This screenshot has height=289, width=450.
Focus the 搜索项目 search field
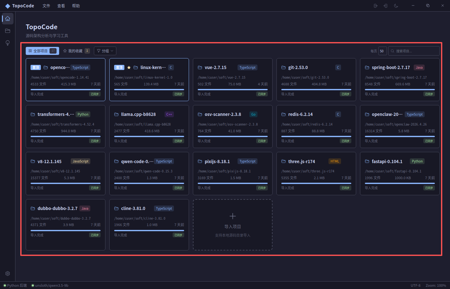tap(414, 51)
